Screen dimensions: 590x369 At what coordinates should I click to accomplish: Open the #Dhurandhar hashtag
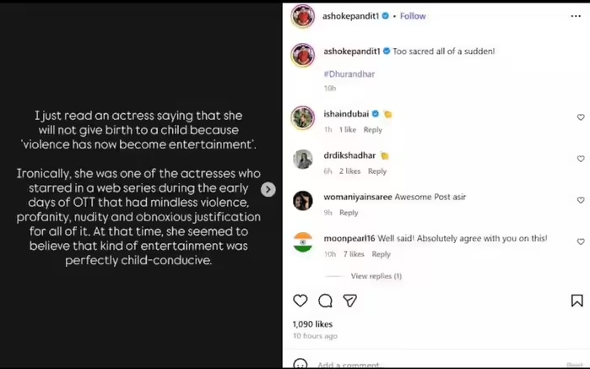349,74
